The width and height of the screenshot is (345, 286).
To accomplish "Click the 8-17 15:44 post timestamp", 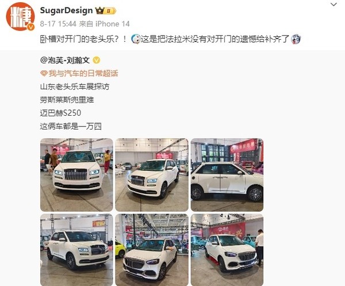I will [58, 24].
